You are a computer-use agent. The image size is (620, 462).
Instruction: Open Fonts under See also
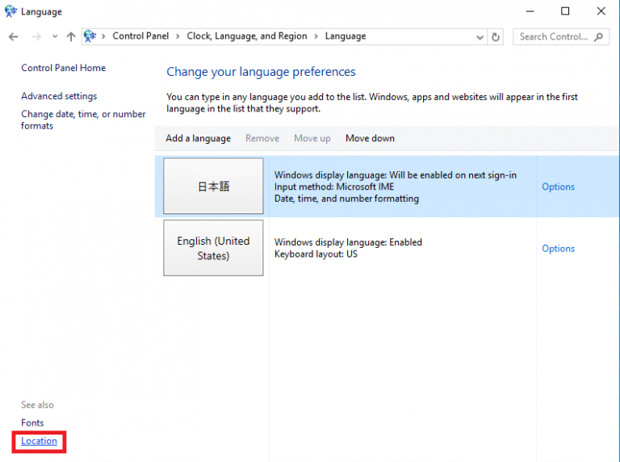pyautogui.click(x=32, y=423)
